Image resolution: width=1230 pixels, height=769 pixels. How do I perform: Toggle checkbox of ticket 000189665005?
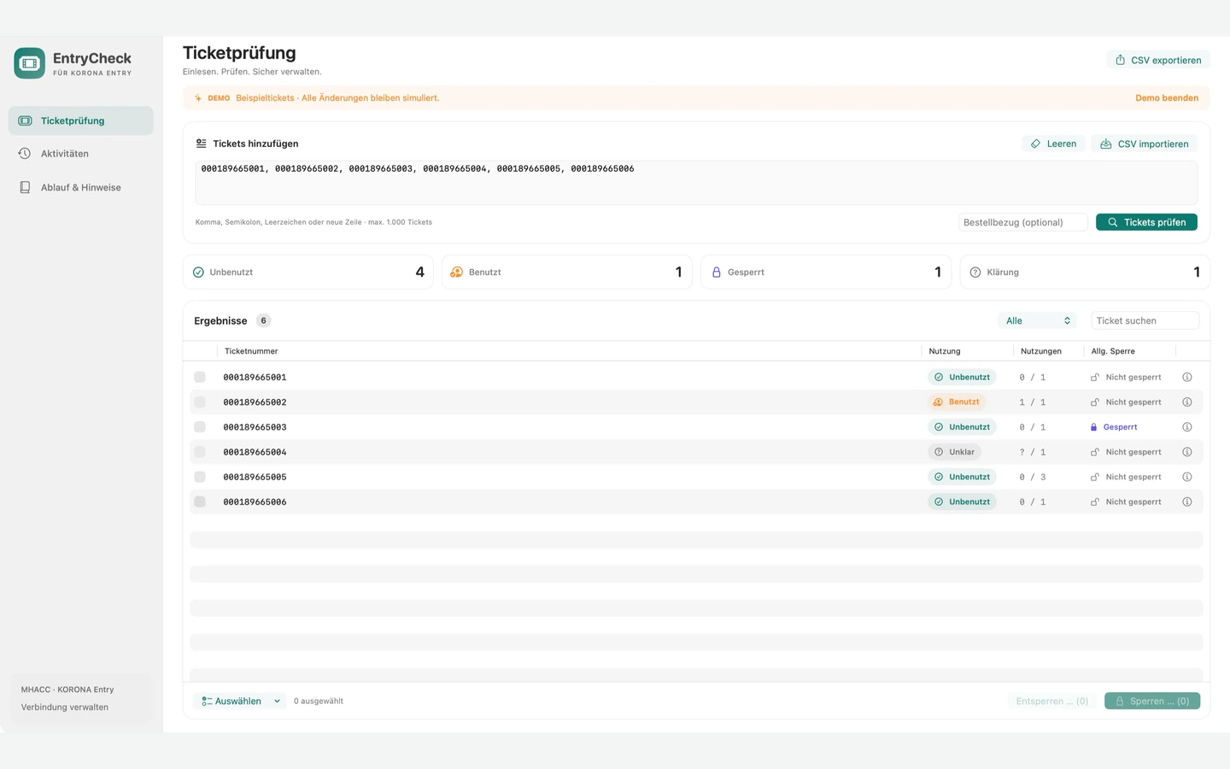[200, 477]
